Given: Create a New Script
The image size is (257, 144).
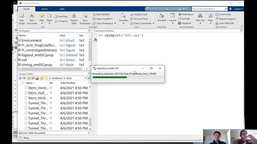Looking at the screenshot, I should (22, 19).
